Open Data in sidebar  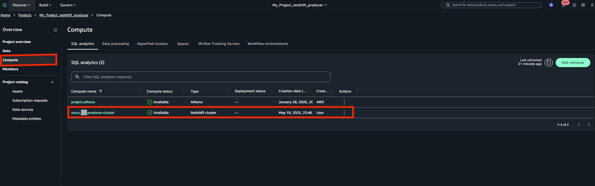coord(7,51)
